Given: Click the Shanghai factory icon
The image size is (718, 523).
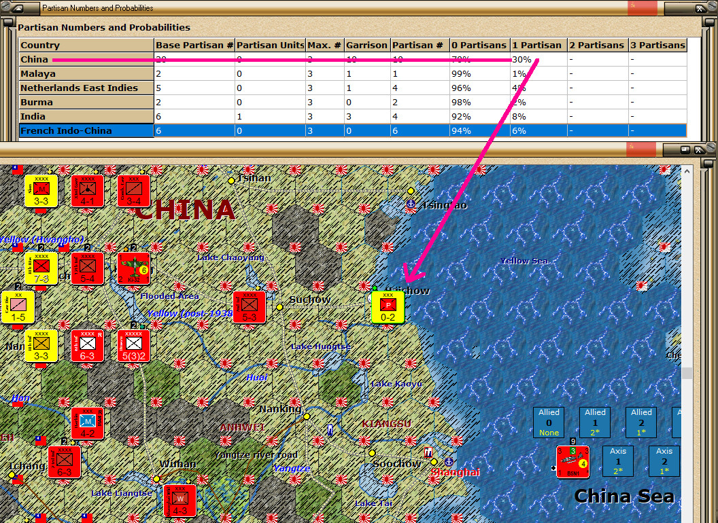Looking at the screenshot, I should pyautogui.click(x=428, y=452).
